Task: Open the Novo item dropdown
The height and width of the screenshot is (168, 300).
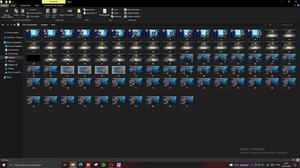Action: pos(90,10)
